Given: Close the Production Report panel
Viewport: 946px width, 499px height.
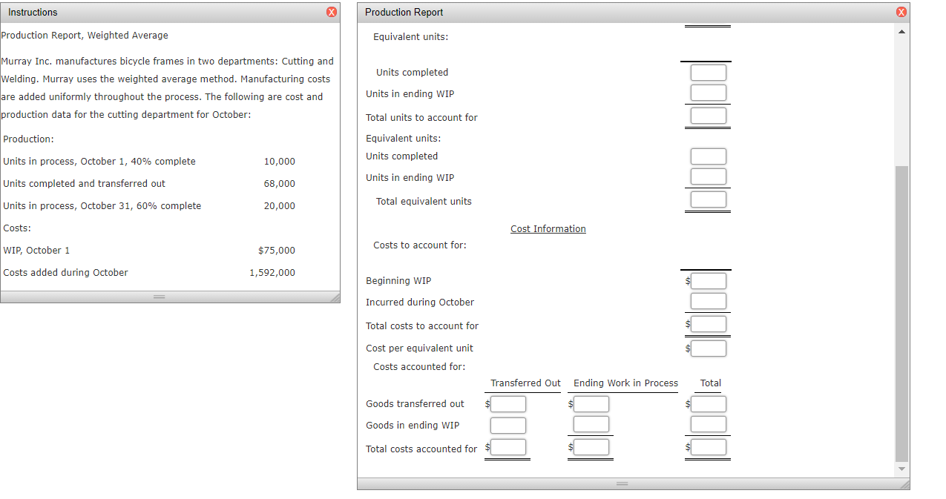Looking at the screenshot, I should point(901,12).
